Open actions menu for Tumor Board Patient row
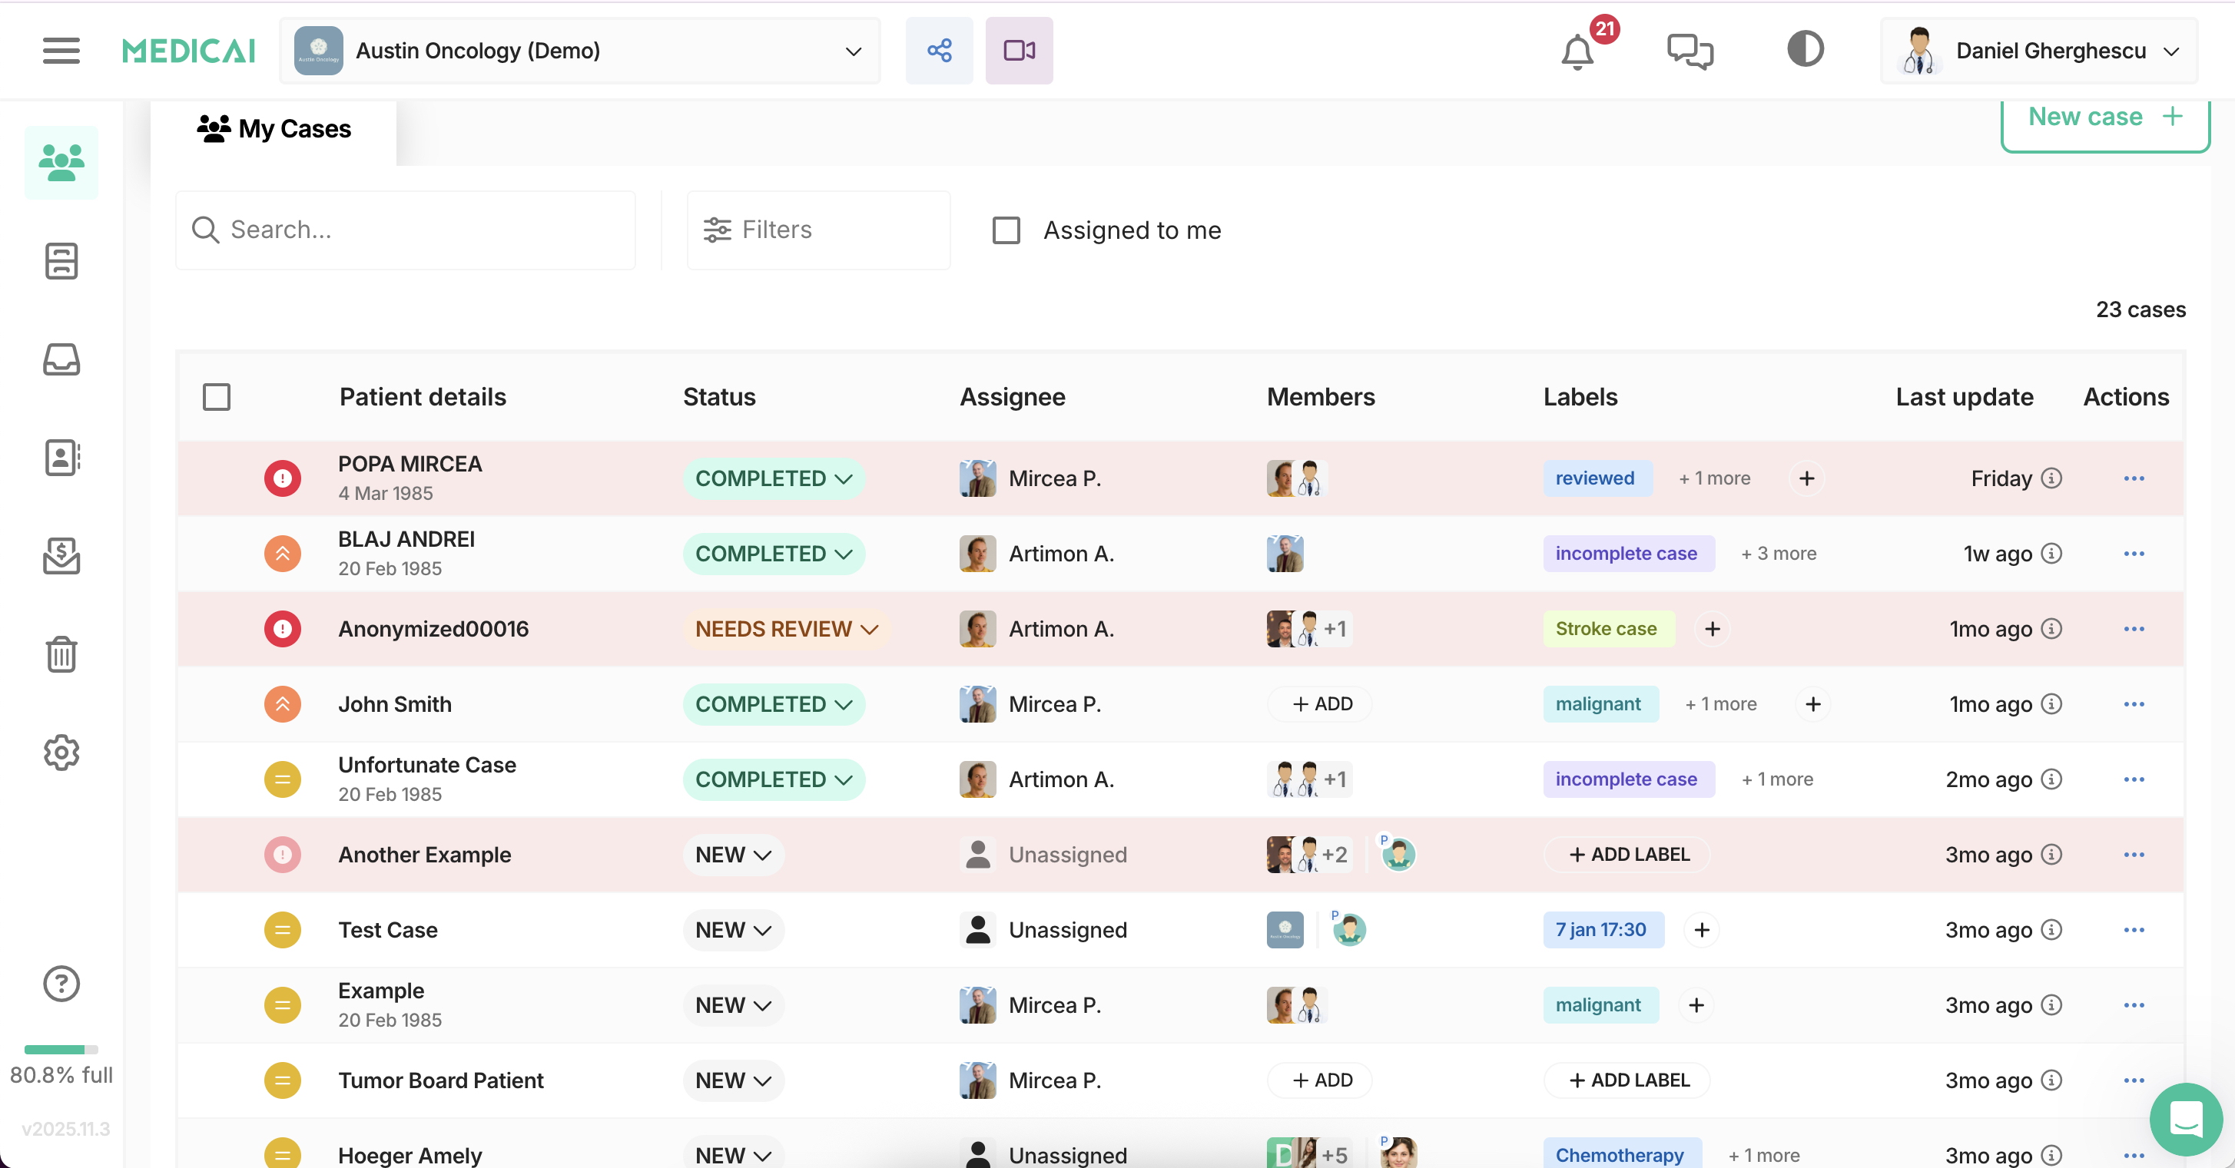This screenshot has height=1168, width=2235. pos(2134,1080)
